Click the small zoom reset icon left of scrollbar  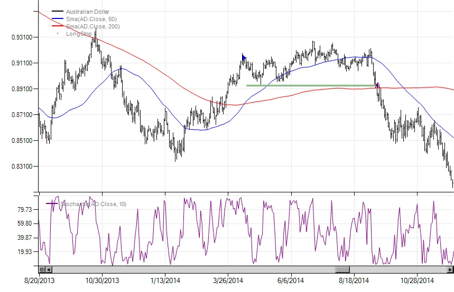pyautogui.click(x=42, y=269)
